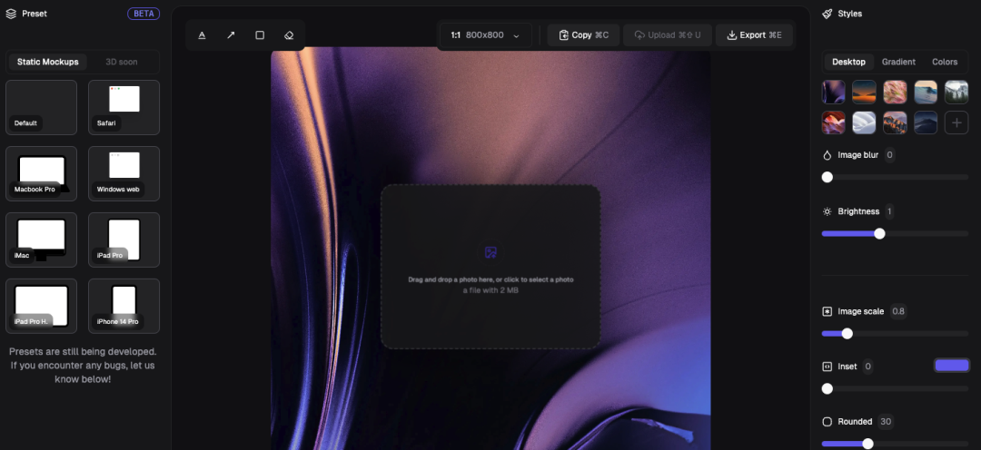Switch to Static Mockups tab
The width and height of the screenshot is (981, 450).
(48, 62)
